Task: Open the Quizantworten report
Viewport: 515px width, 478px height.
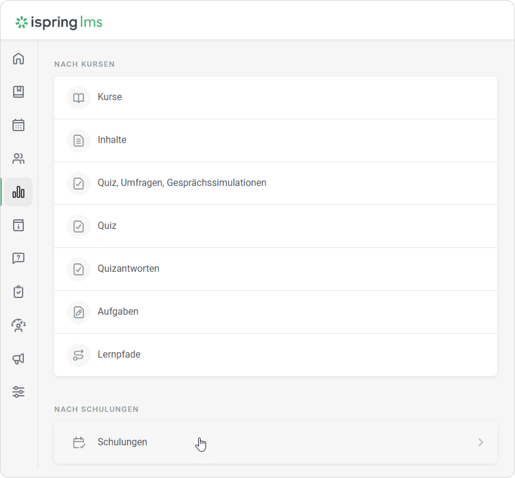Action: click(276, 269)
